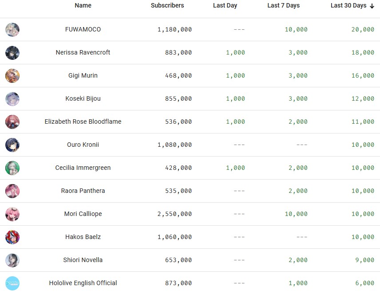The image size is (380, 294).
Task: Open Elizabeth Rose Bloodflame's avatar
Action: click(12, 122)
